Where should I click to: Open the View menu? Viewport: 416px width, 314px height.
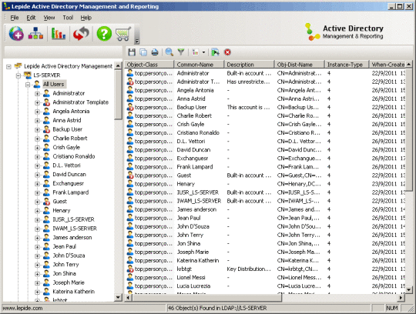[x=49, y=18]
